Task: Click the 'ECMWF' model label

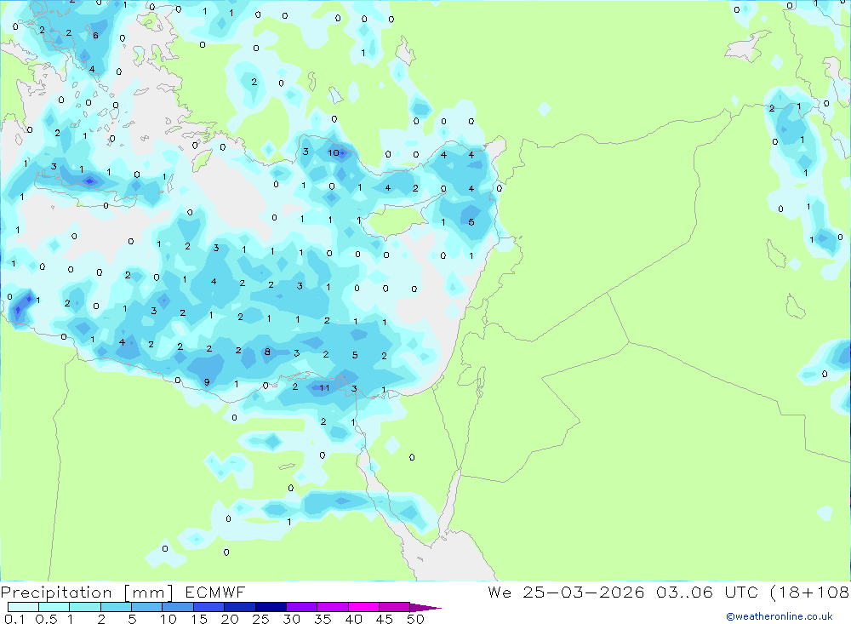Action: (x=215, y=593)
